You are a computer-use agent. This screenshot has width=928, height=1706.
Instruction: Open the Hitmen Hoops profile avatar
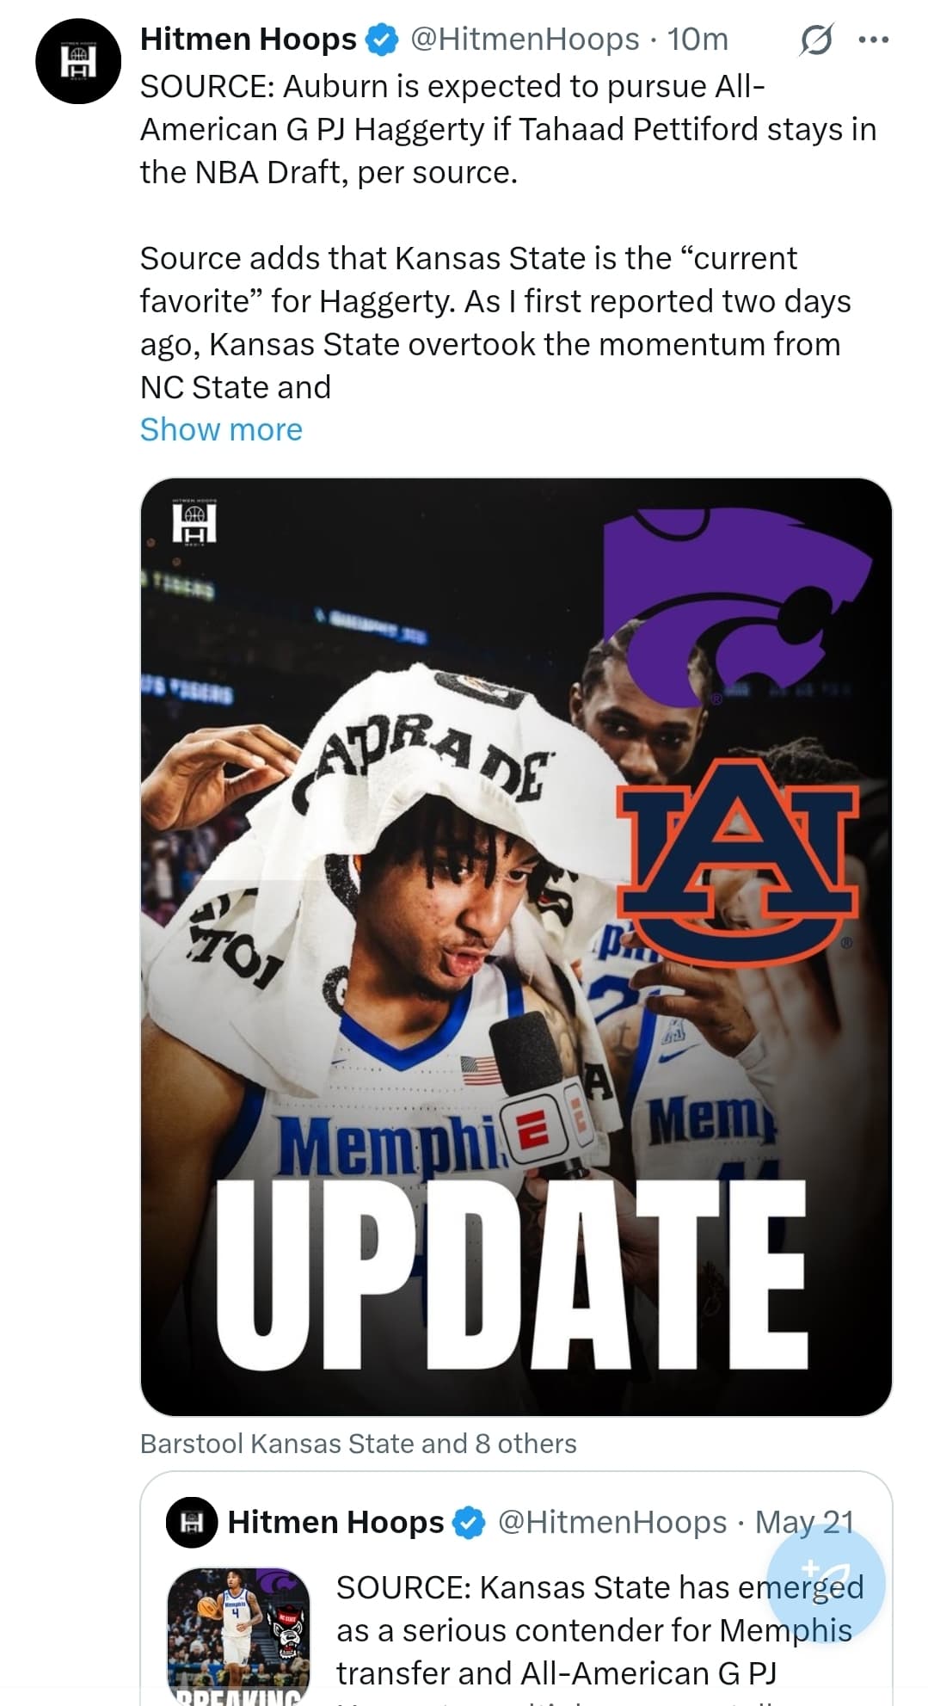pyautogui.click(x=78, y=61)
